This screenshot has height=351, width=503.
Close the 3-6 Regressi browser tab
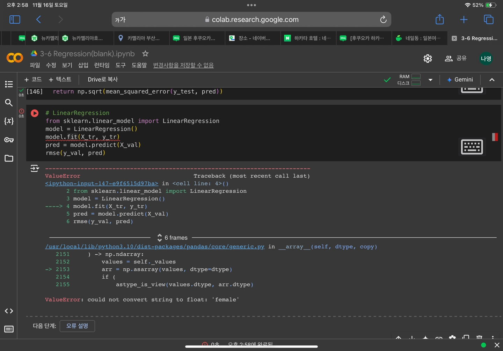pos(454,38)
